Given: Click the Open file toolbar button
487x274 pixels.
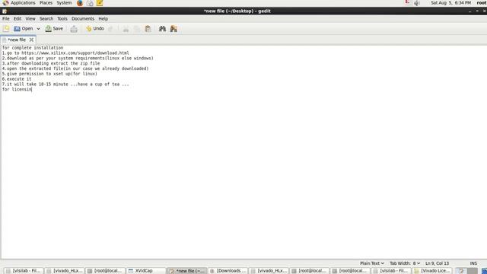Looking at the screenshot, I should pyautogui.click(x=24, y=29).
